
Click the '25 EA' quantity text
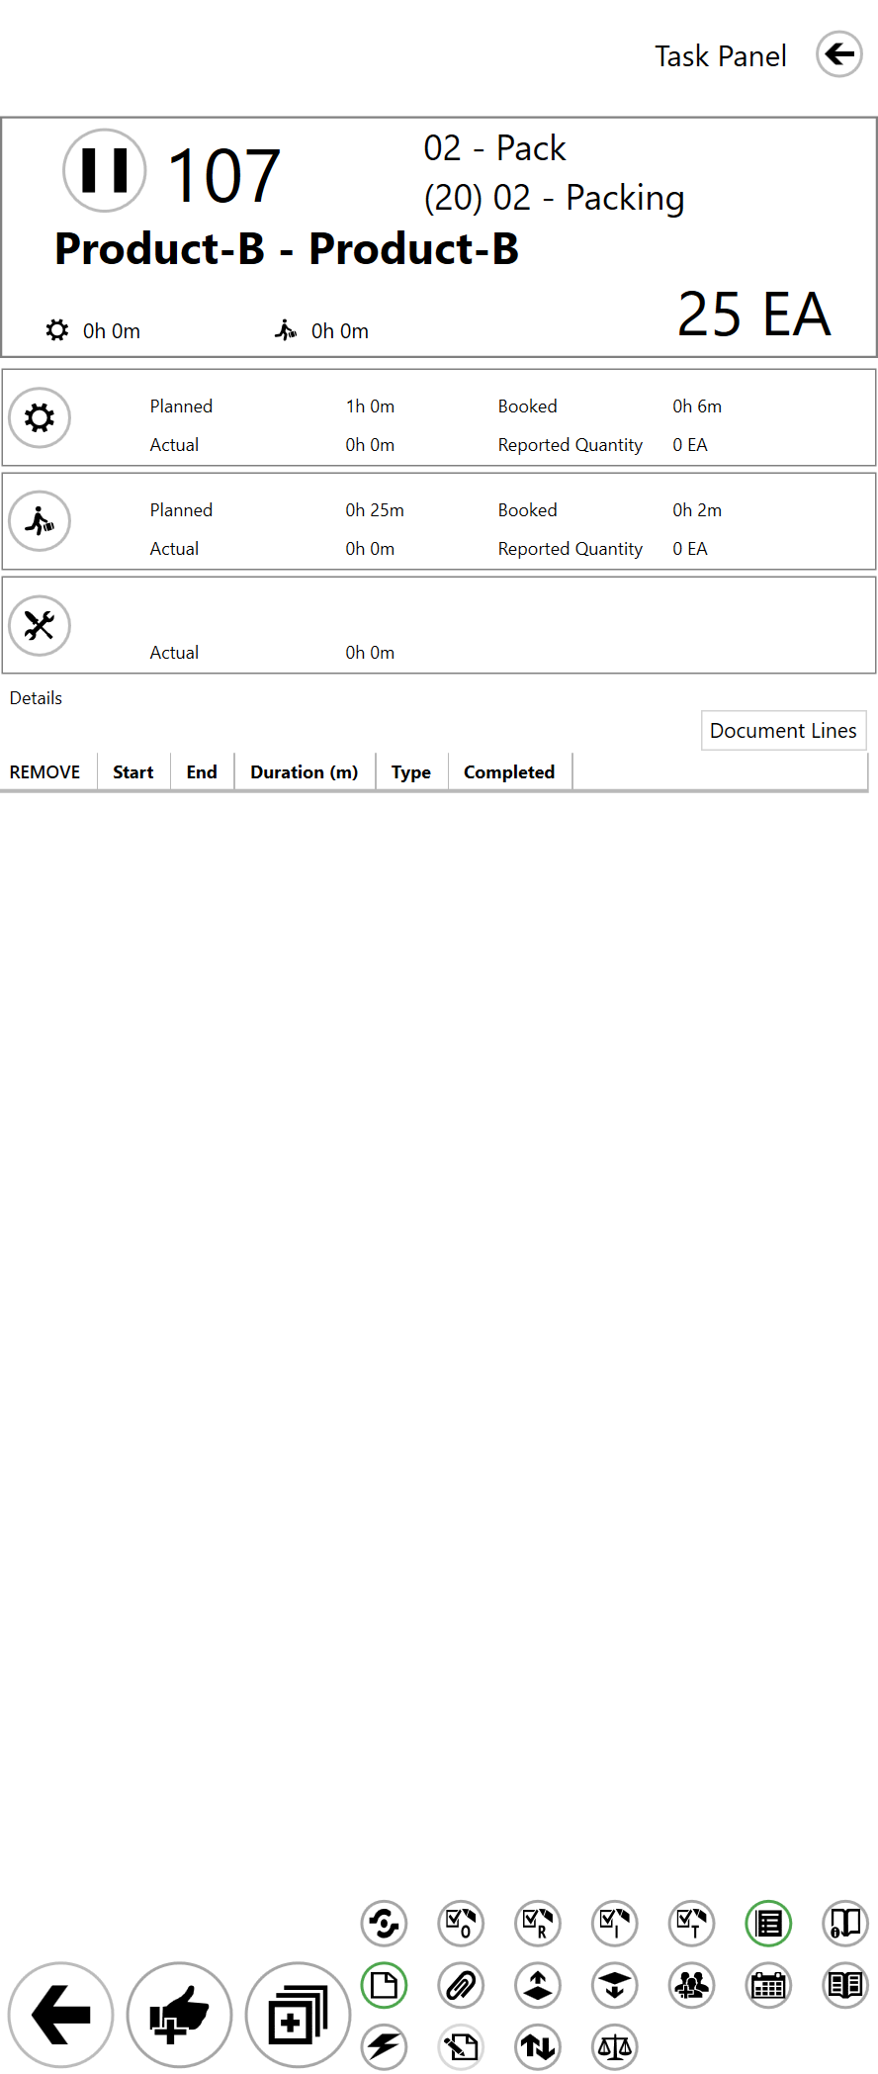pyautogui.click(x=754, y=315)
